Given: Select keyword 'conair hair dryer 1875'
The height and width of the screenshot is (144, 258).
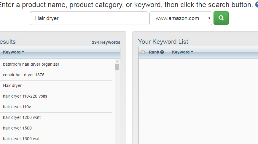Looking at the screenshot, I should pyautogui.click(x=24, y=75).
